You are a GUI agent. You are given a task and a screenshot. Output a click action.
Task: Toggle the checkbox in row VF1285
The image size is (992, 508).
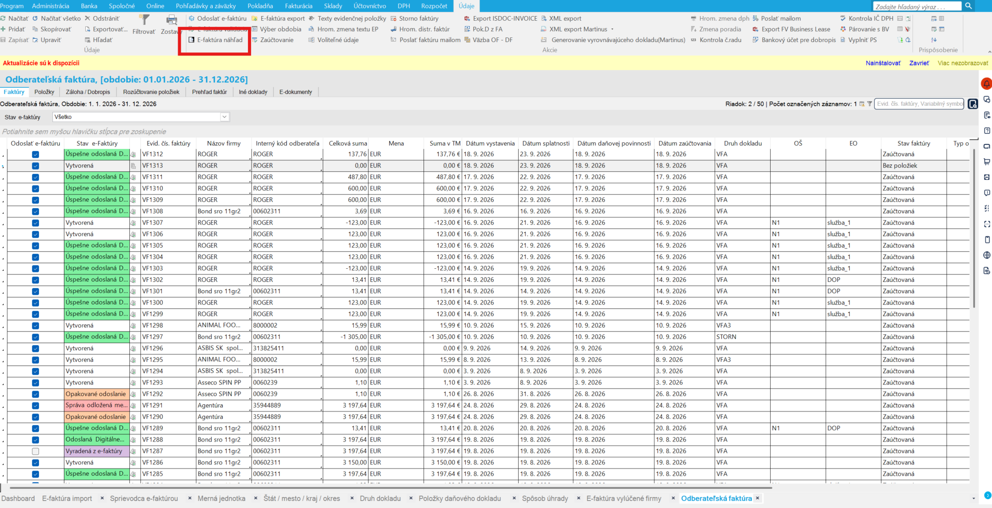(x=35, y=474)
